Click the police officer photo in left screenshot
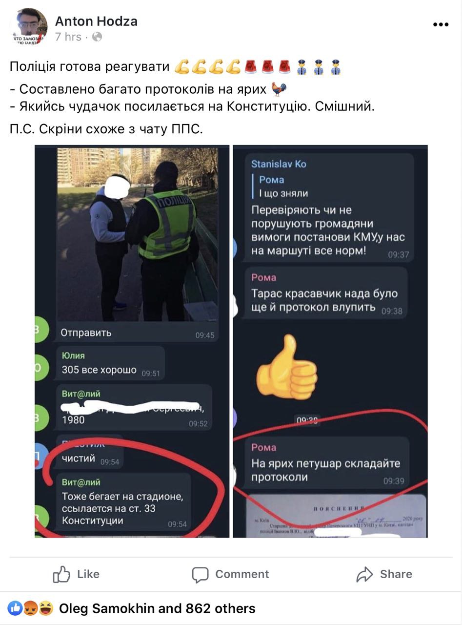 pyautogui.click(x=138, y=234)
